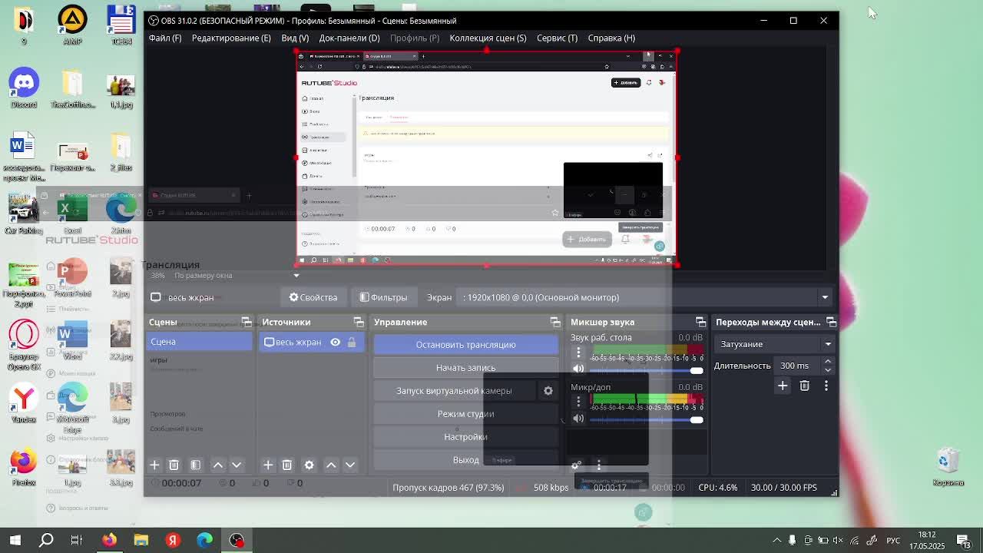The height and width of the screenshot is (553, 983).
Task: Pop out the Микшер звука dock panel
Action: (x=700, y=322)
